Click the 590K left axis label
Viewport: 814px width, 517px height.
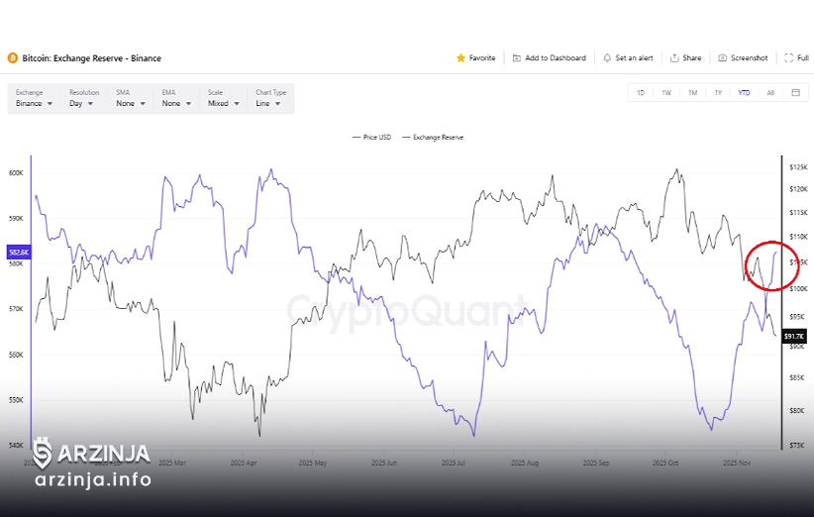[16, 219]
